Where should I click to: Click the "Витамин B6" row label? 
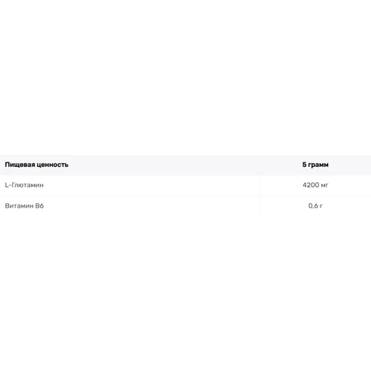click(x=24, y=206)
